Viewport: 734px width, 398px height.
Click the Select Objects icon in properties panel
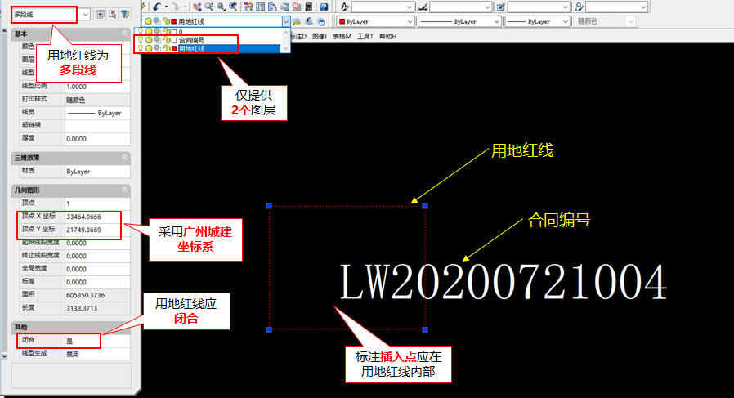[112, 14]
